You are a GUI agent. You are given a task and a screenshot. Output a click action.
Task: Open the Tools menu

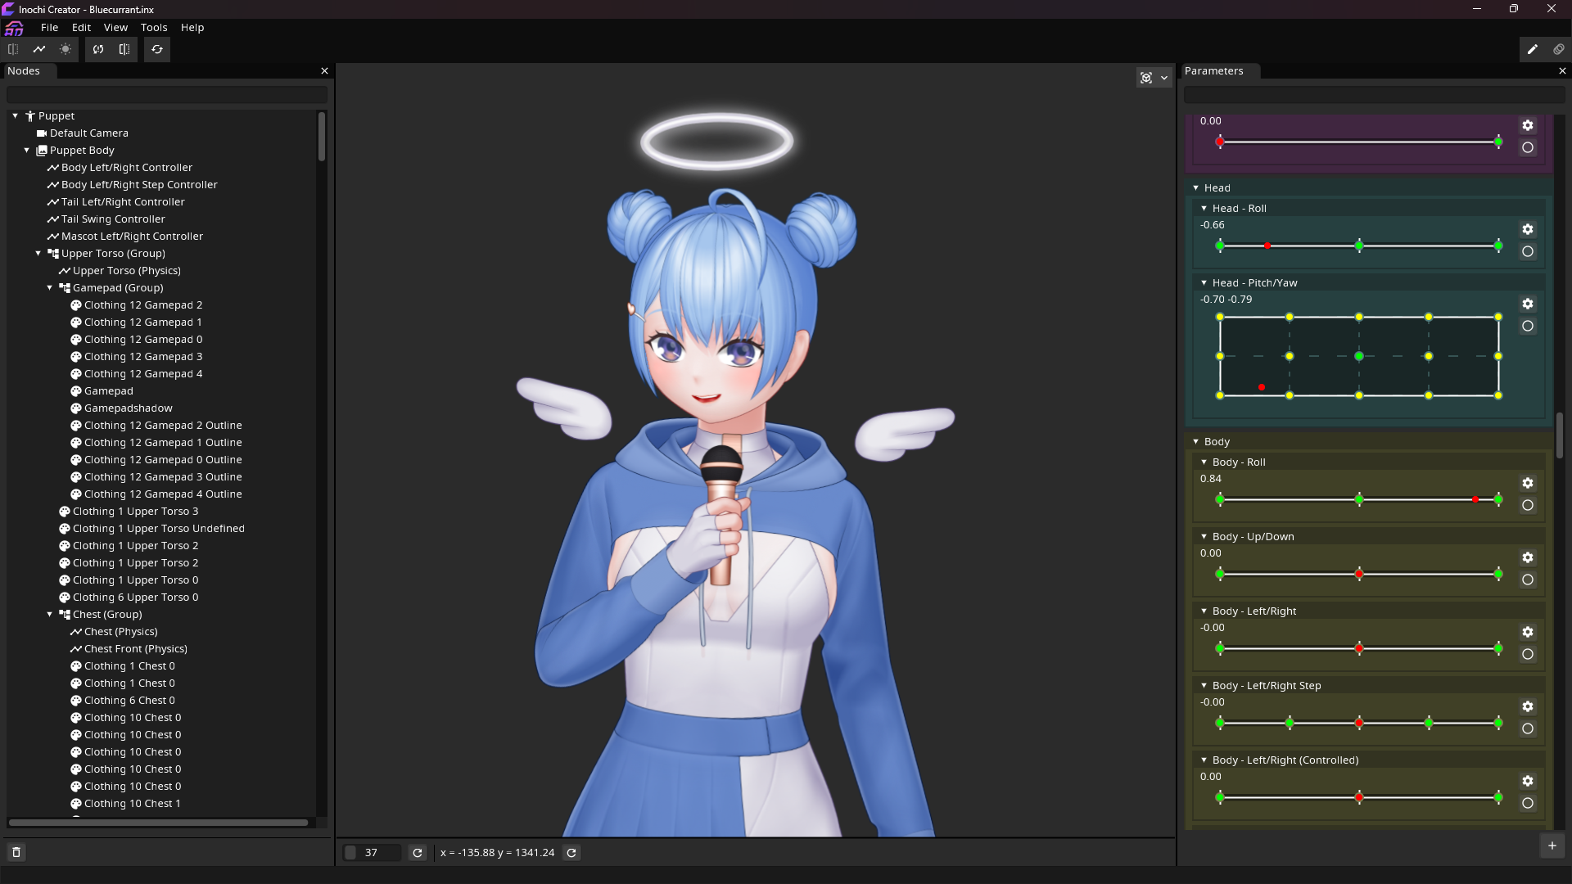[x=154, y=28]
